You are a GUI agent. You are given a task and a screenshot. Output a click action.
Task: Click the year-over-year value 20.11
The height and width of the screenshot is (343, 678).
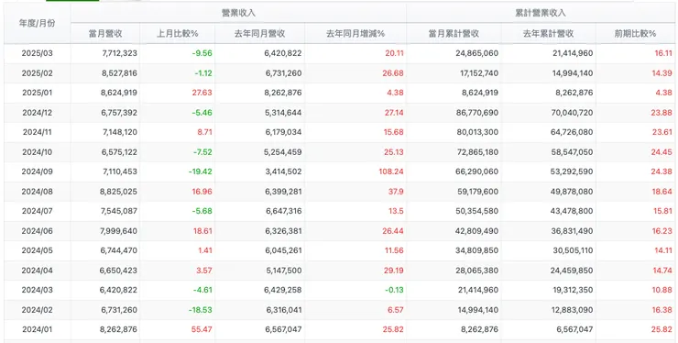(394, 53)
